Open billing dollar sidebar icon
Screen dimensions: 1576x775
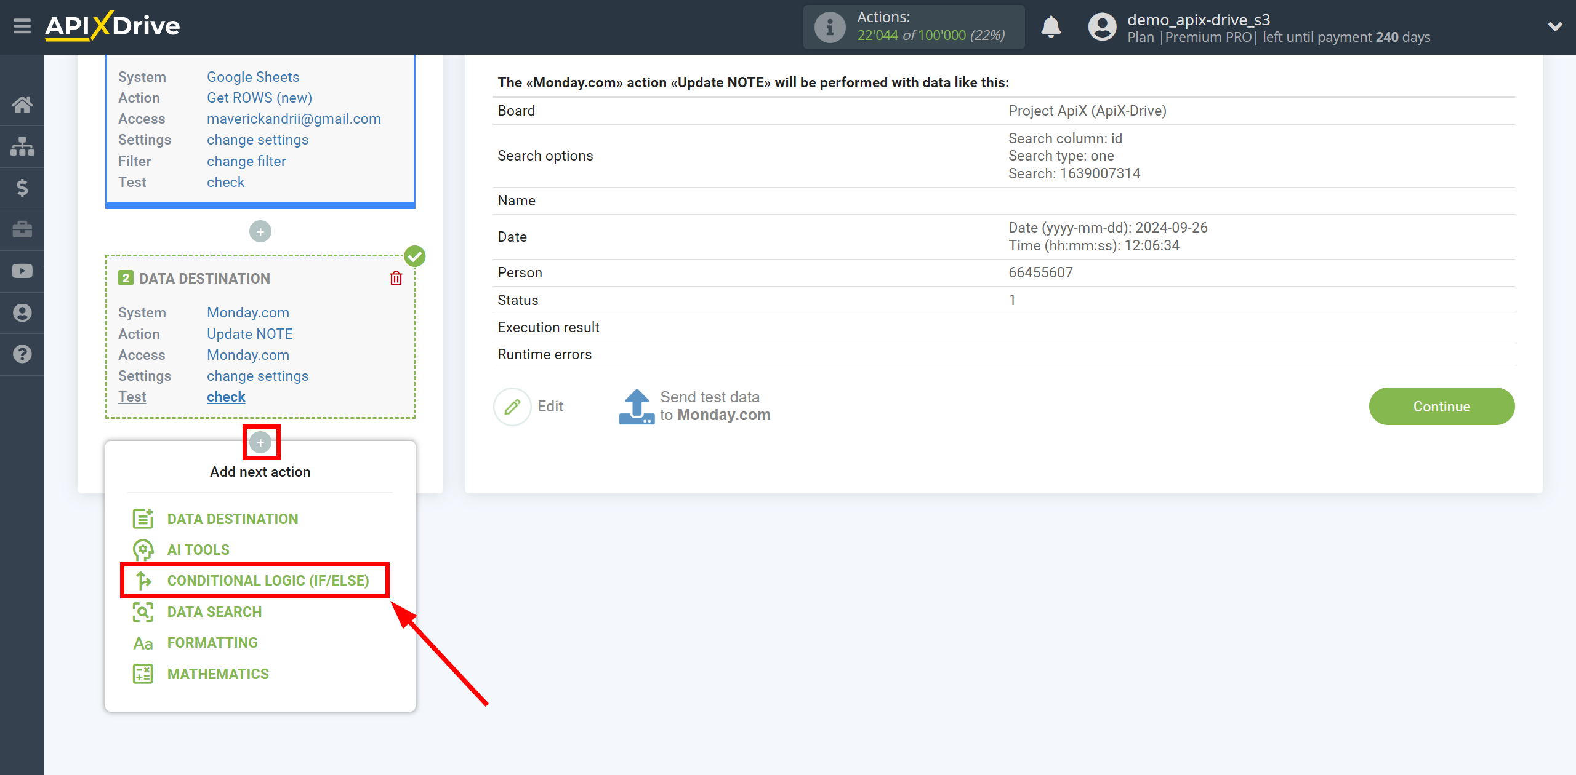(22, 188)
